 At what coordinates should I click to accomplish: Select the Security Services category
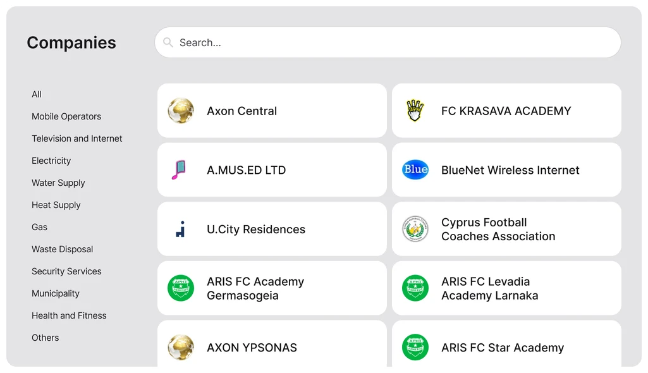tap(66, 271)
